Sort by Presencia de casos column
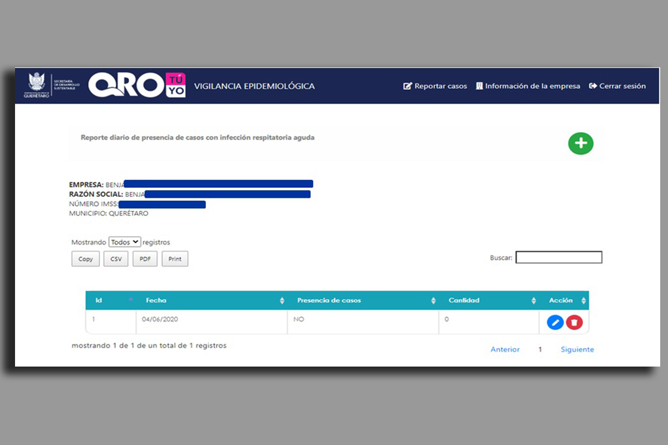This screenshot has width=668, height=445. click(363, 300)
